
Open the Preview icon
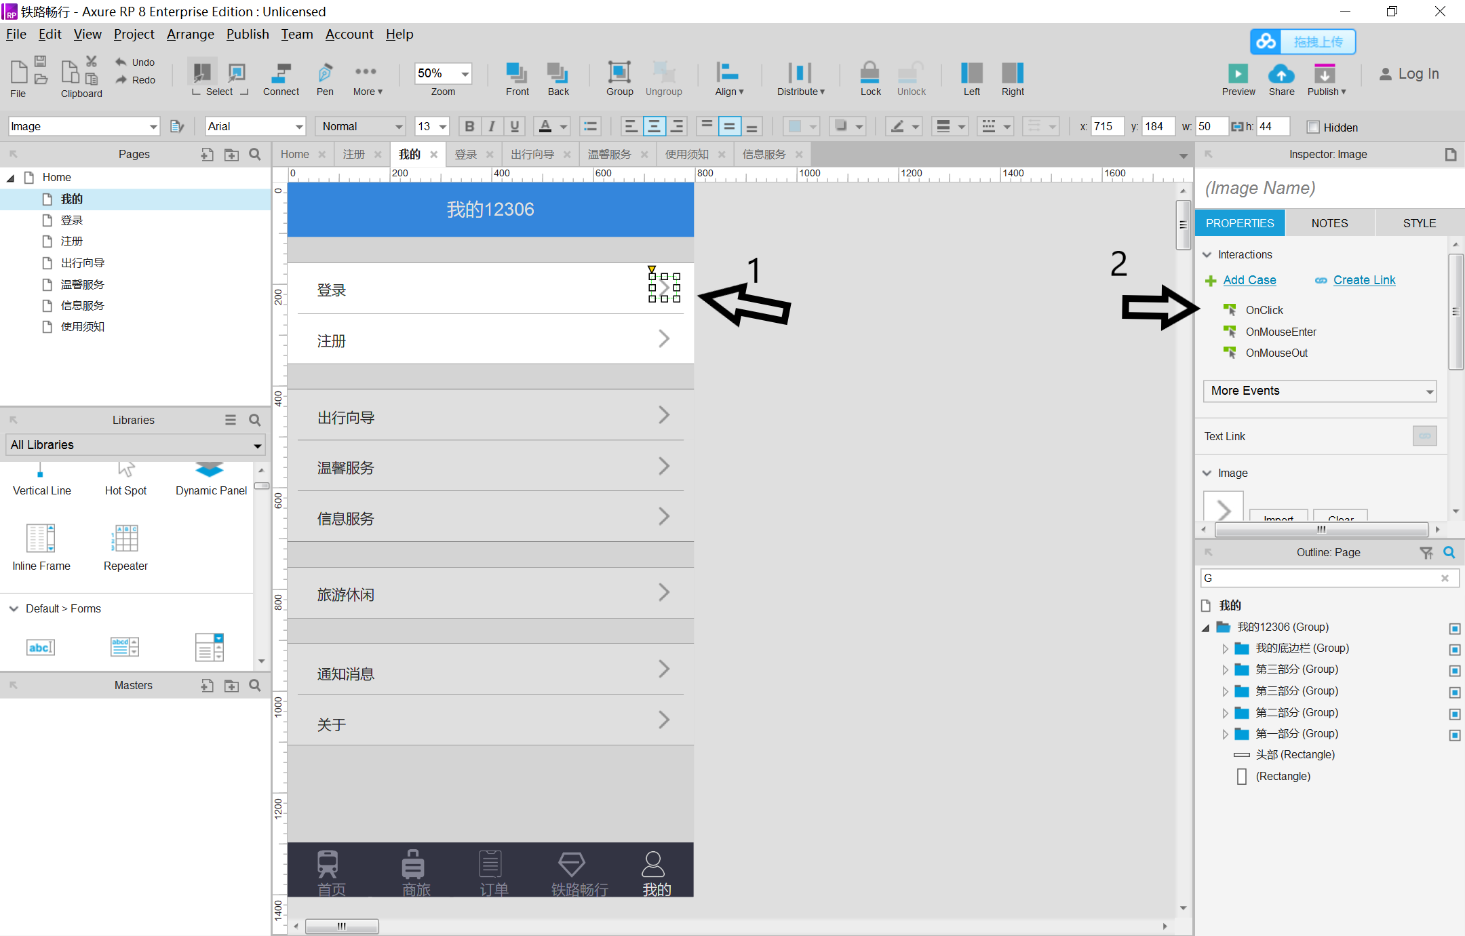tap(1237, 76)
